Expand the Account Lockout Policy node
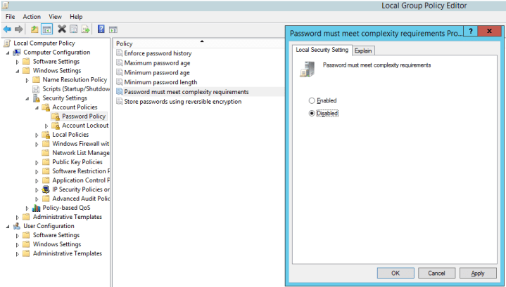Viewport: 506px width, 287px height. [x=46, y=126]
